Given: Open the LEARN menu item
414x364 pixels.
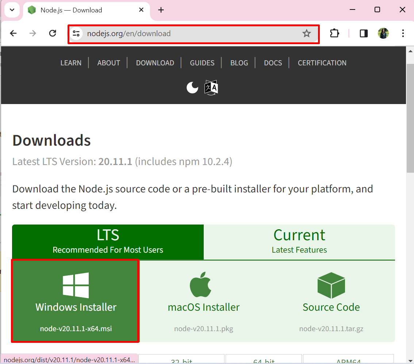Looking at the screenshot, I should coord(71,63).
